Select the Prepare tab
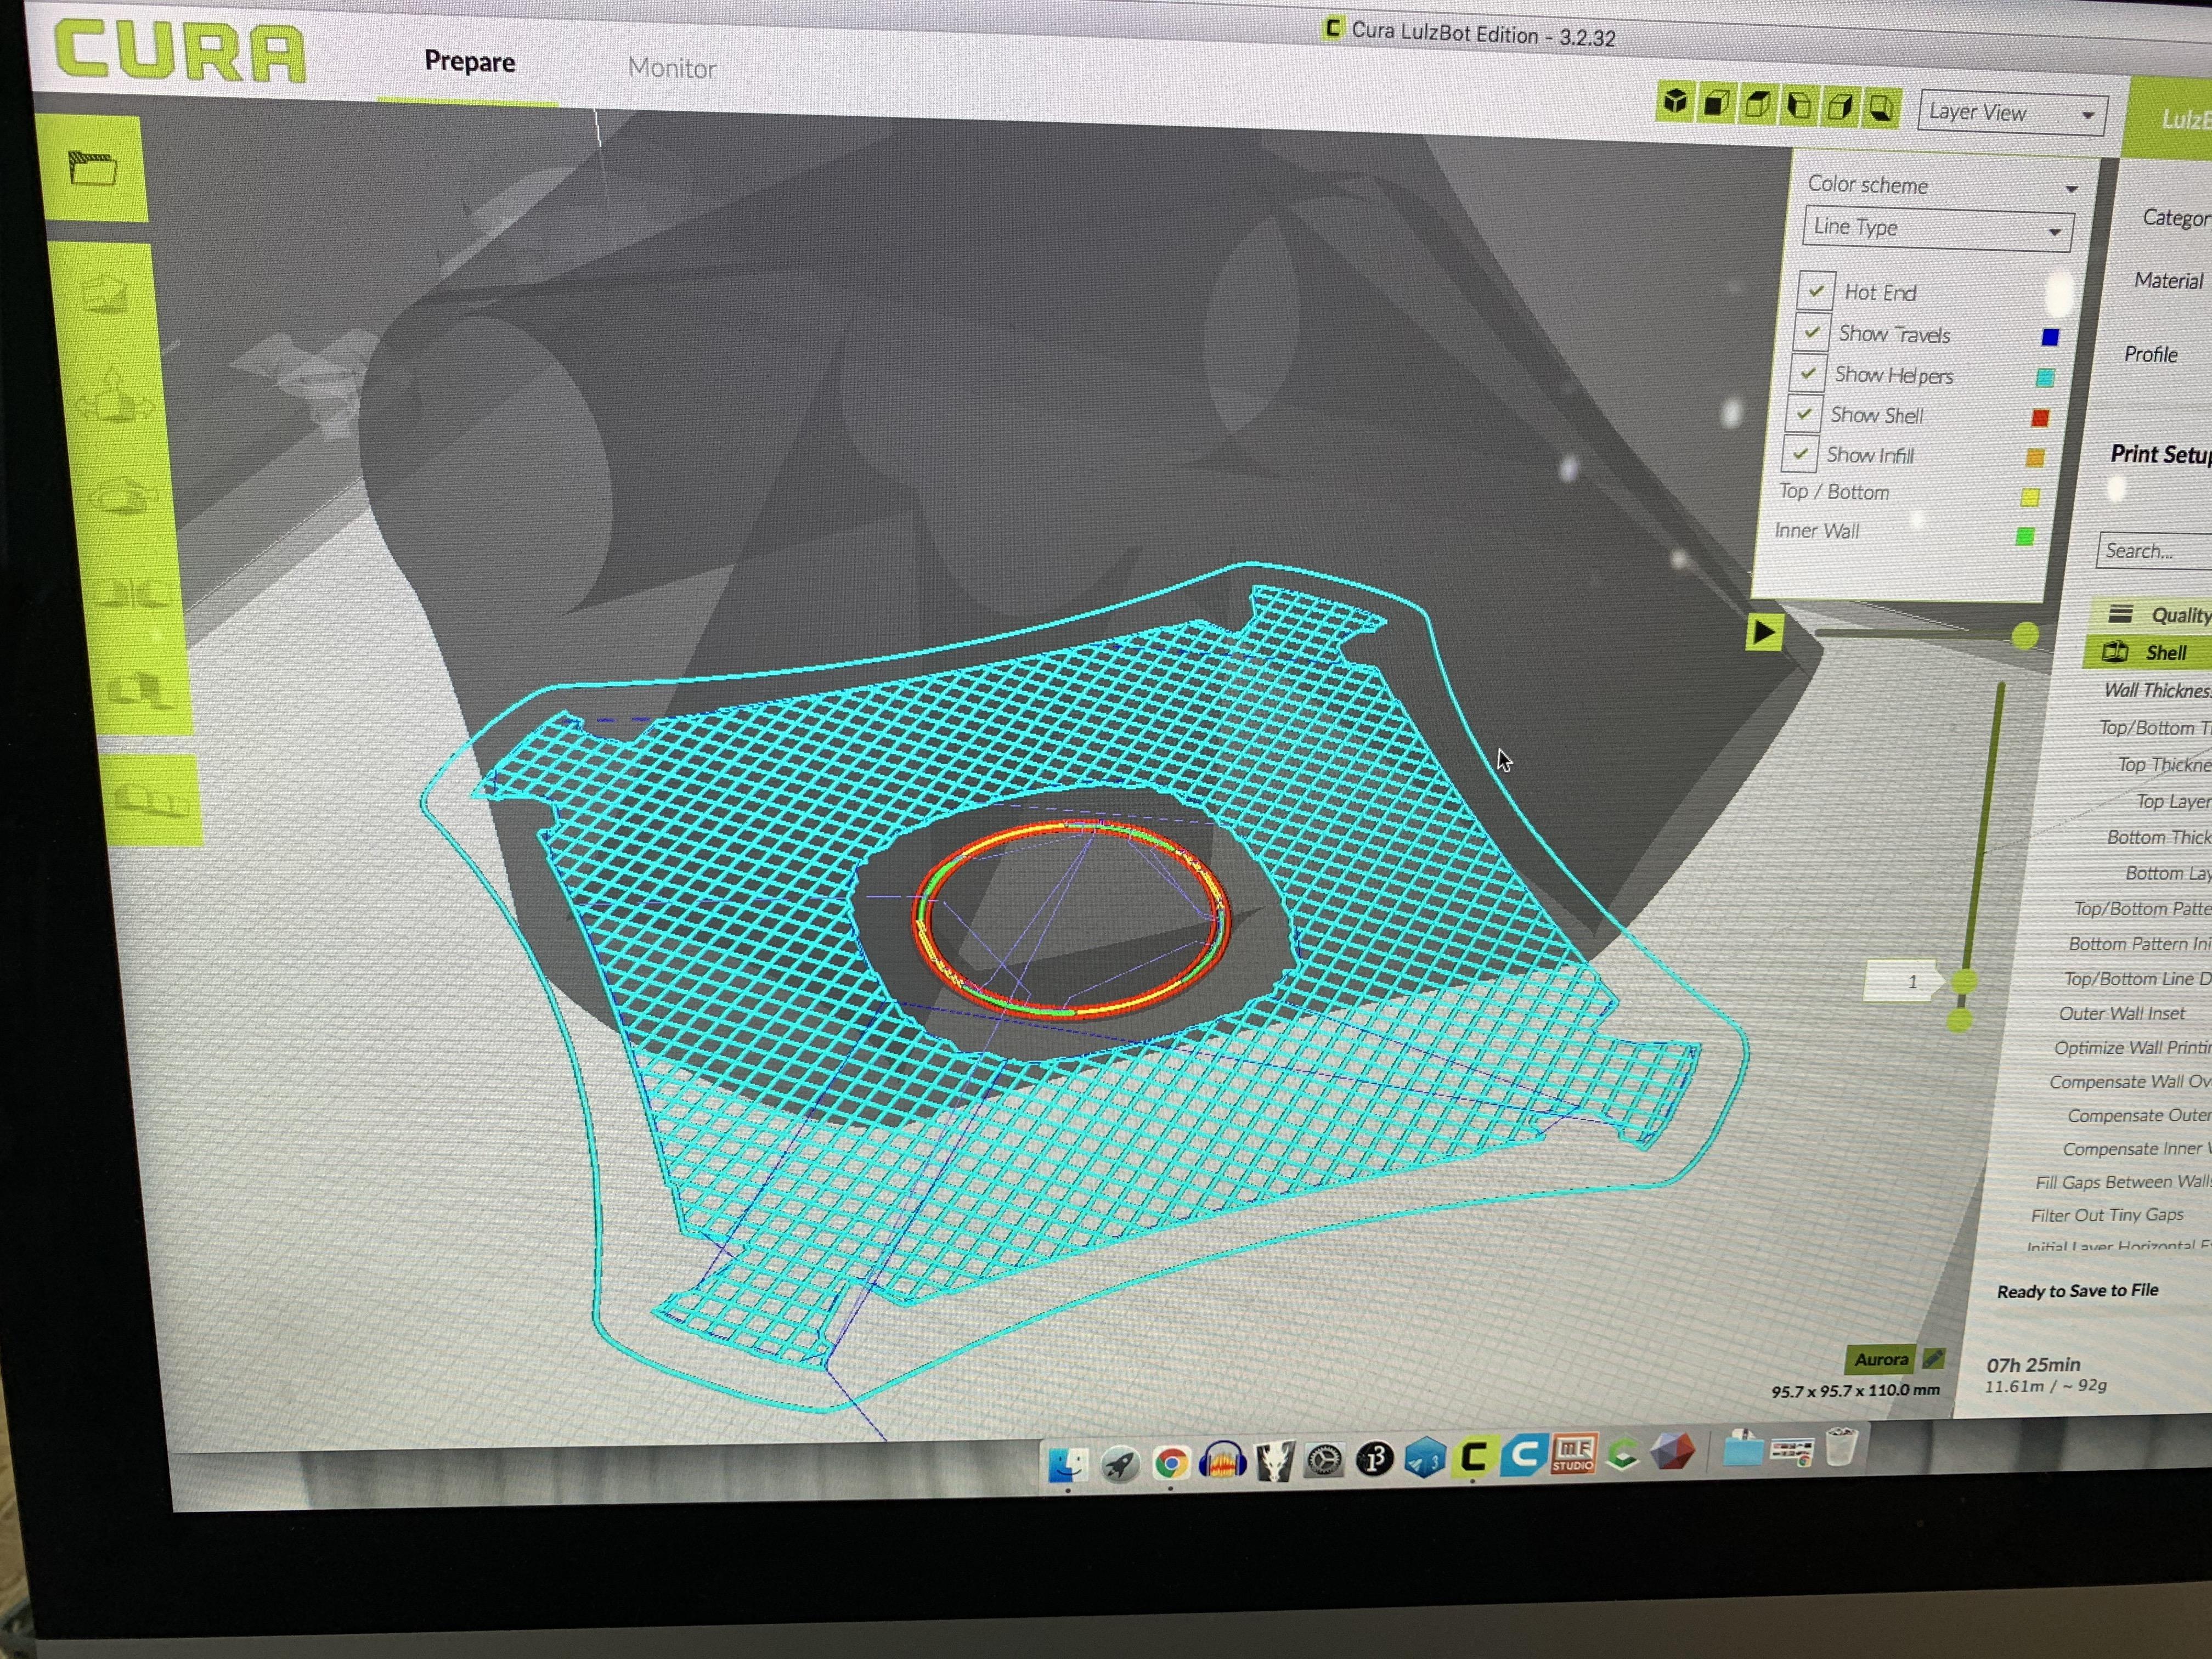This screenshot has height=1659, width=2212. click(x=469, y=62)
